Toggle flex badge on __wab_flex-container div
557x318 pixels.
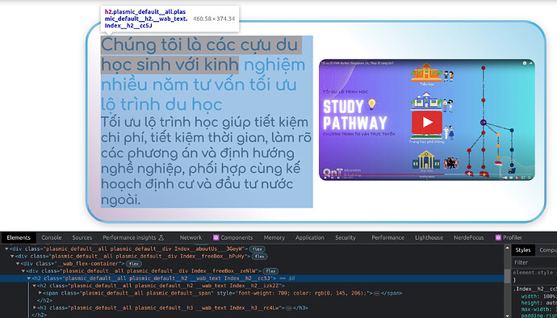click(x=133, y=264)
